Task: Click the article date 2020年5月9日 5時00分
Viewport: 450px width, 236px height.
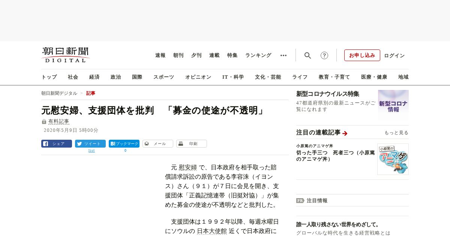Action: point(71,130)
